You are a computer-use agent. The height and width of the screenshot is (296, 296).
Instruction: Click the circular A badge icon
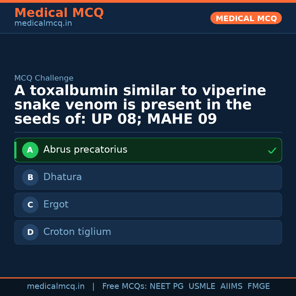[x=30, y=150]
